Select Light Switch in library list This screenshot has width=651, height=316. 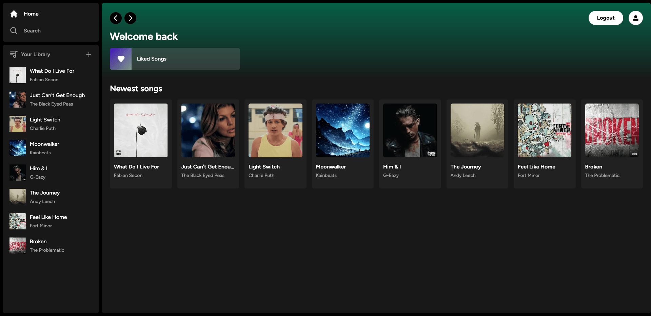coord(51,124)
